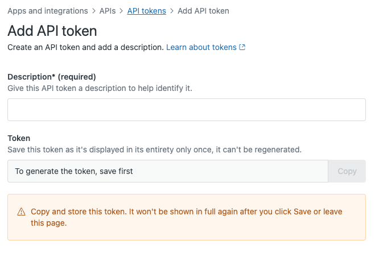Focus the Description text input box
This screenshot has width=375, height=253.
tap(186, 110)
